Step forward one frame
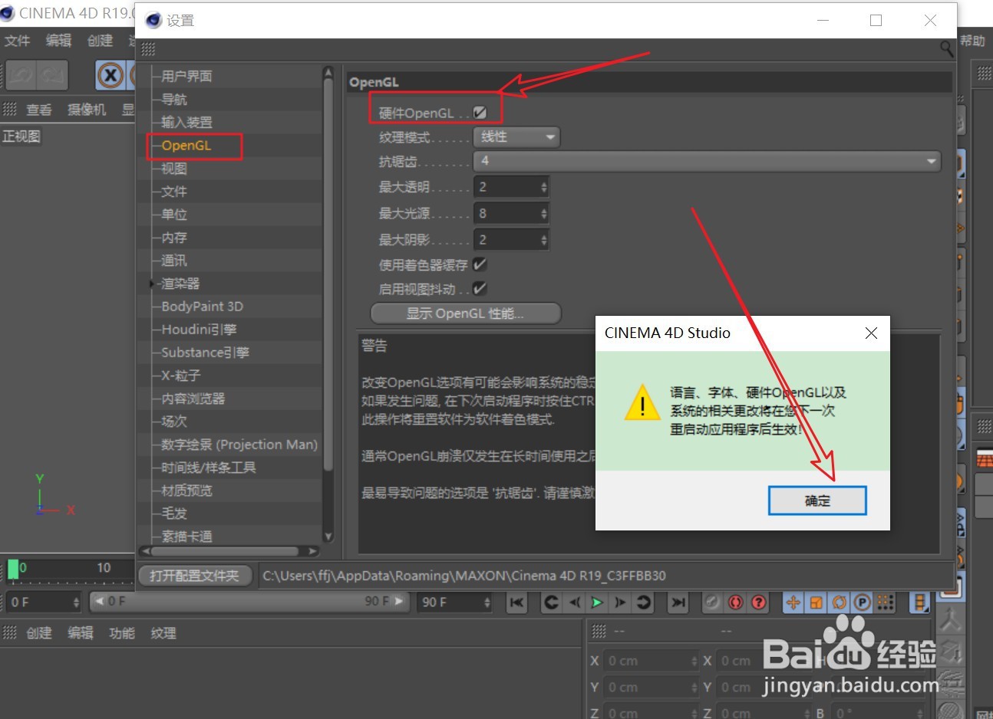 pos(620,602)
